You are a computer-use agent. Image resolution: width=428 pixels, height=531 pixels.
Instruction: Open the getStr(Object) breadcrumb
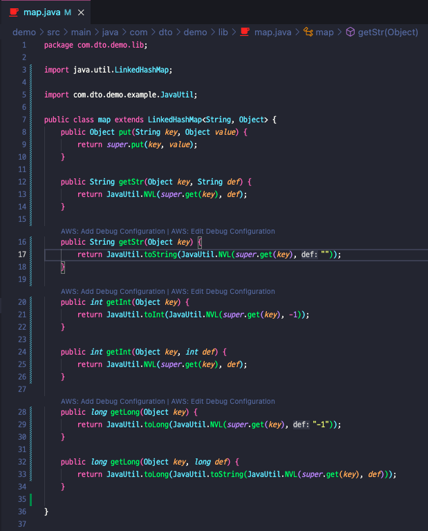(388, 32)
